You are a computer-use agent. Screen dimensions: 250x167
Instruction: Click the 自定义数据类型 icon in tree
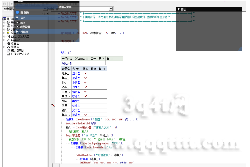(8, 36)
